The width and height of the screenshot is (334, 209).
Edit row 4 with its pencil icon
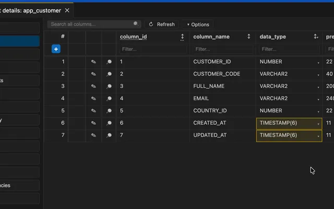[93, 99]
